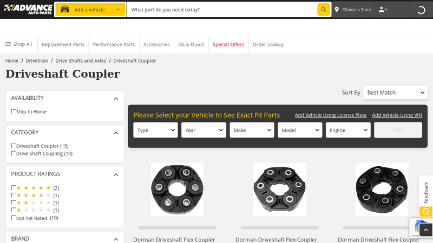Open Replacement Parts menu
Viewport: 433px width, 243px height.
point(63,44)
